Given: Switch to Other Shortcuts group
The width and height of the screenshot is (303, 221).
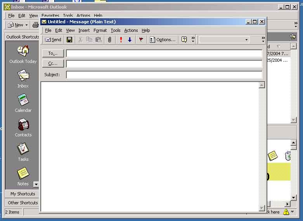Looking at the screenshot, I should point(22,203).
